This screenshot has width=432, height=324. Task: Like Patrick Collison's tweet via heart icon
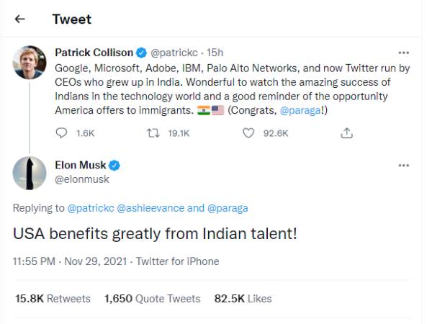[248, 132]
